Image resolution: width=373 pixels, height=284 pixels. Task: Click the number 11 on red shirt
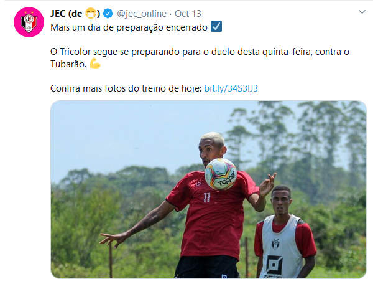207,197
